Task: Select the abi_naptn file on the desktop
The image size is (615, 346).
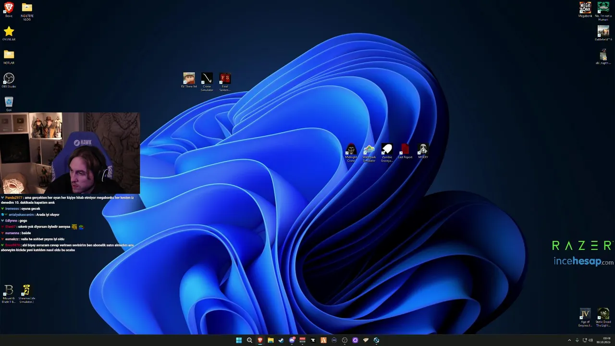Action: 603,57
